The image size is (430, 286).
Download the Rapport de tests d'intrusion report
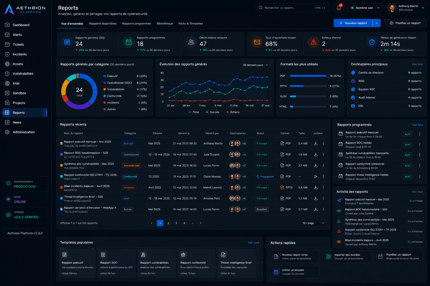click(316, 209)
